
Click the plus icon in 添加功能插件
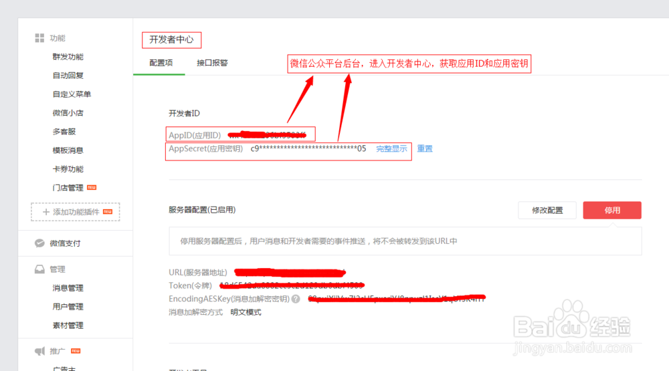pos(46,212)
